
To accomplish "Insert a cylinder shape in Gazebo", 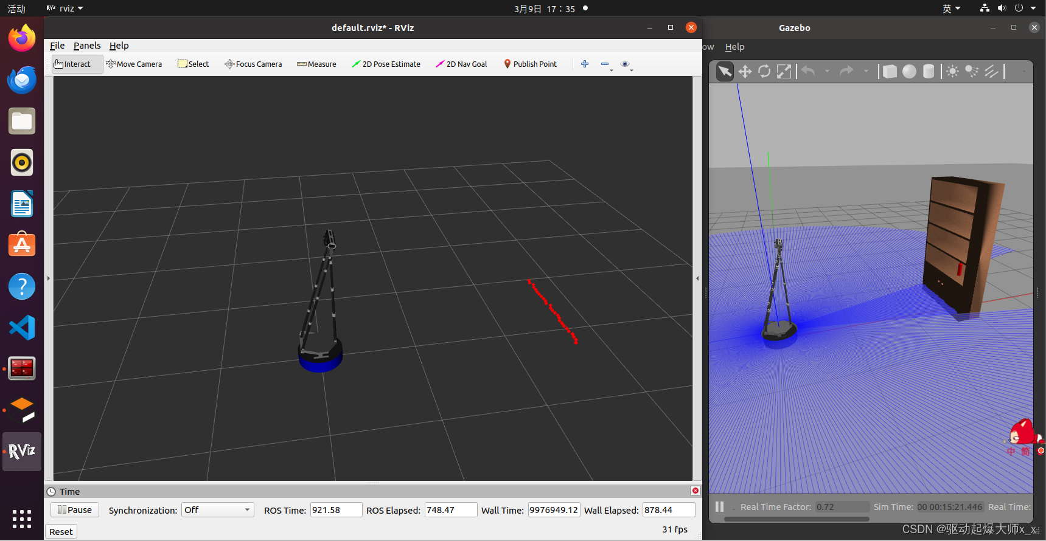I will [x=929, y=72].
